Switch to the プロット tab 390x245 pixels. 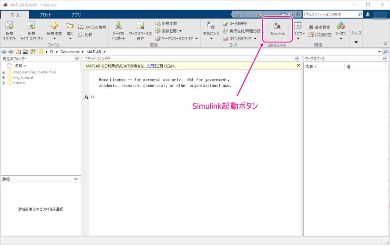point(46,15)
